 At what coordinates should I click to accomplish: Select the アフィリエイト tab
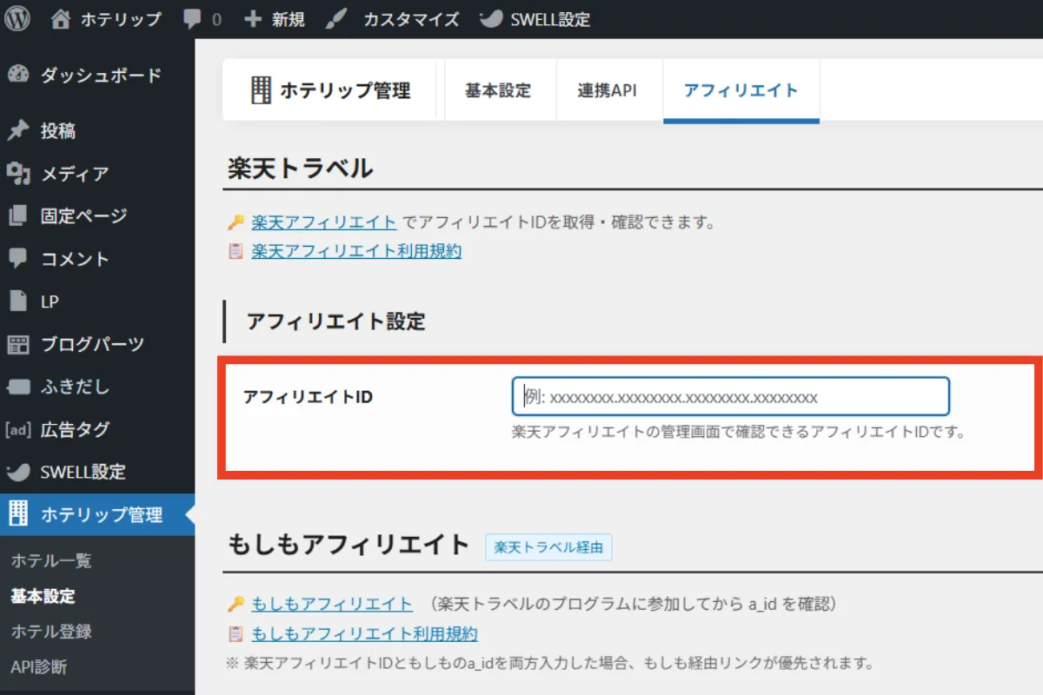click(741, 90)
